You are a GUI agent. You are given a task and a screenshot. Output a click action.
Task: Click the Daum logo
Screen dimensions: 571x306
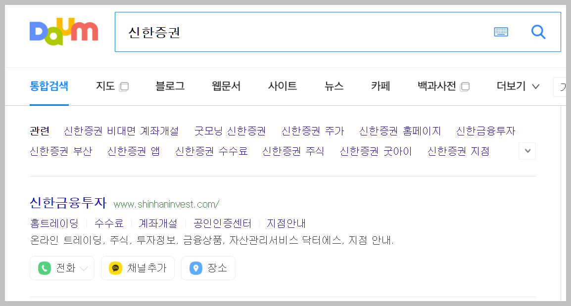coord(64,32)
